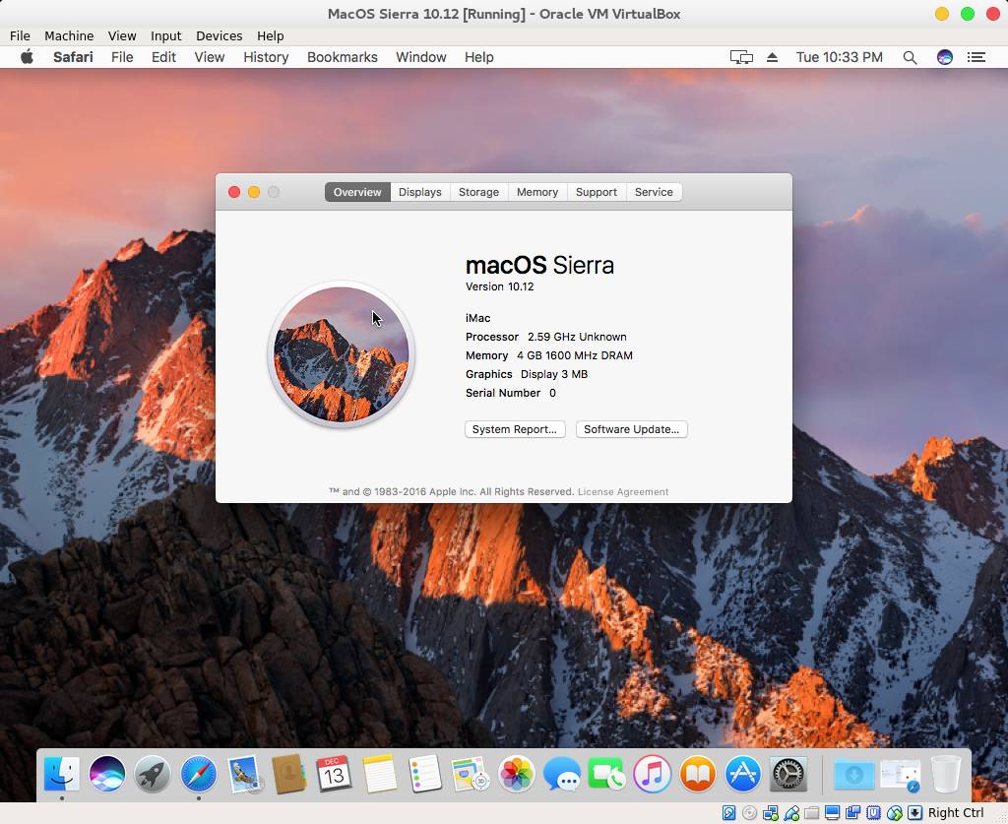Open the Contacts book icon in Dock
1008x824 pixels.
tap(288, 773)
